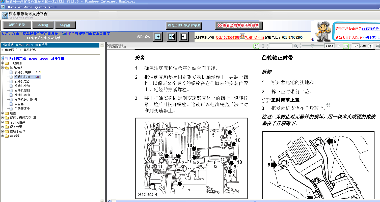
Task: Click the <<后退 button
Action: tap(43, 25)
